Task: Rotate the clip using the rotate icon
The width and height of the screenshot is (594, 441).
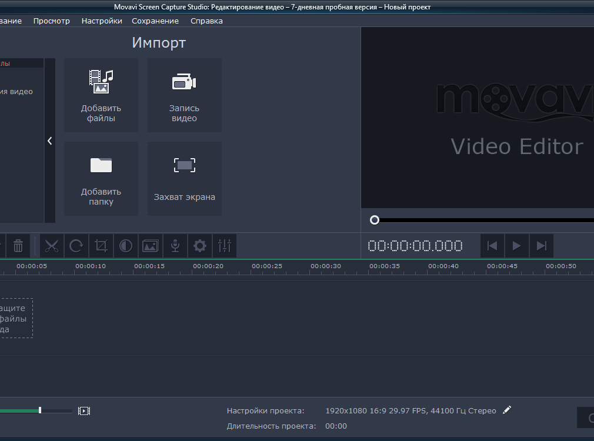Action: [x=76, y=246]
